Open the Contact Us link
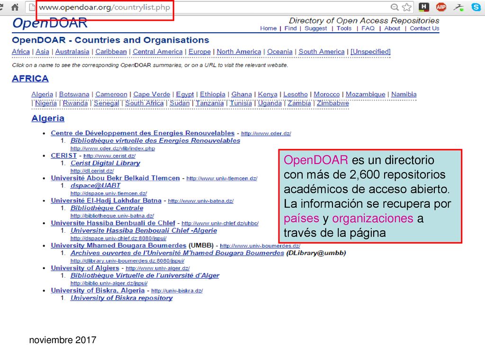The width and height of the screenshot is (485, 364). (424, 28)
